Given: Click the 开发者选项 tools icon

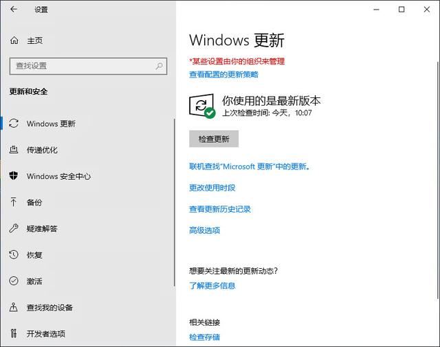Looking at the screenshot, I should click(14, 333).
